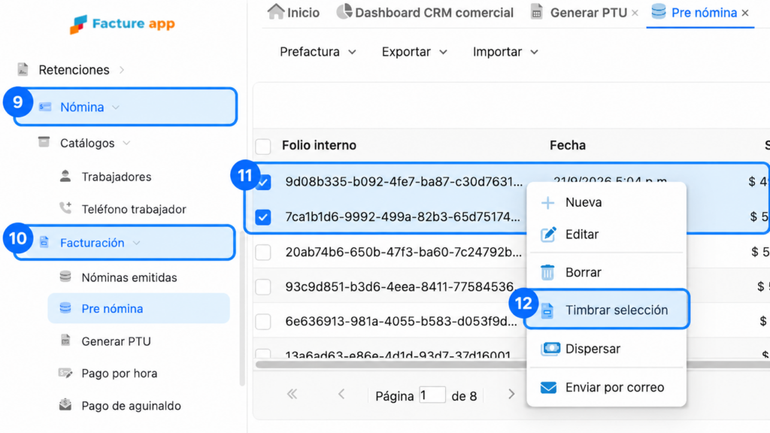Click the Retenciones document icon

tap(23, 70)
